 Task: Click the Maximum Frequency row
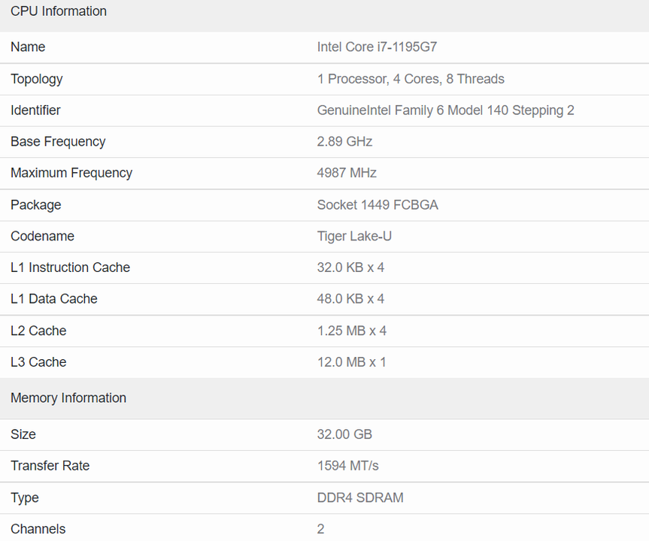(x=71, y=173)
